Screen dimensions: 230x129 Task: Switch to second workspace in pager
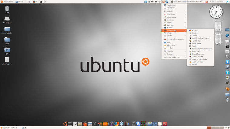(213, 128)
